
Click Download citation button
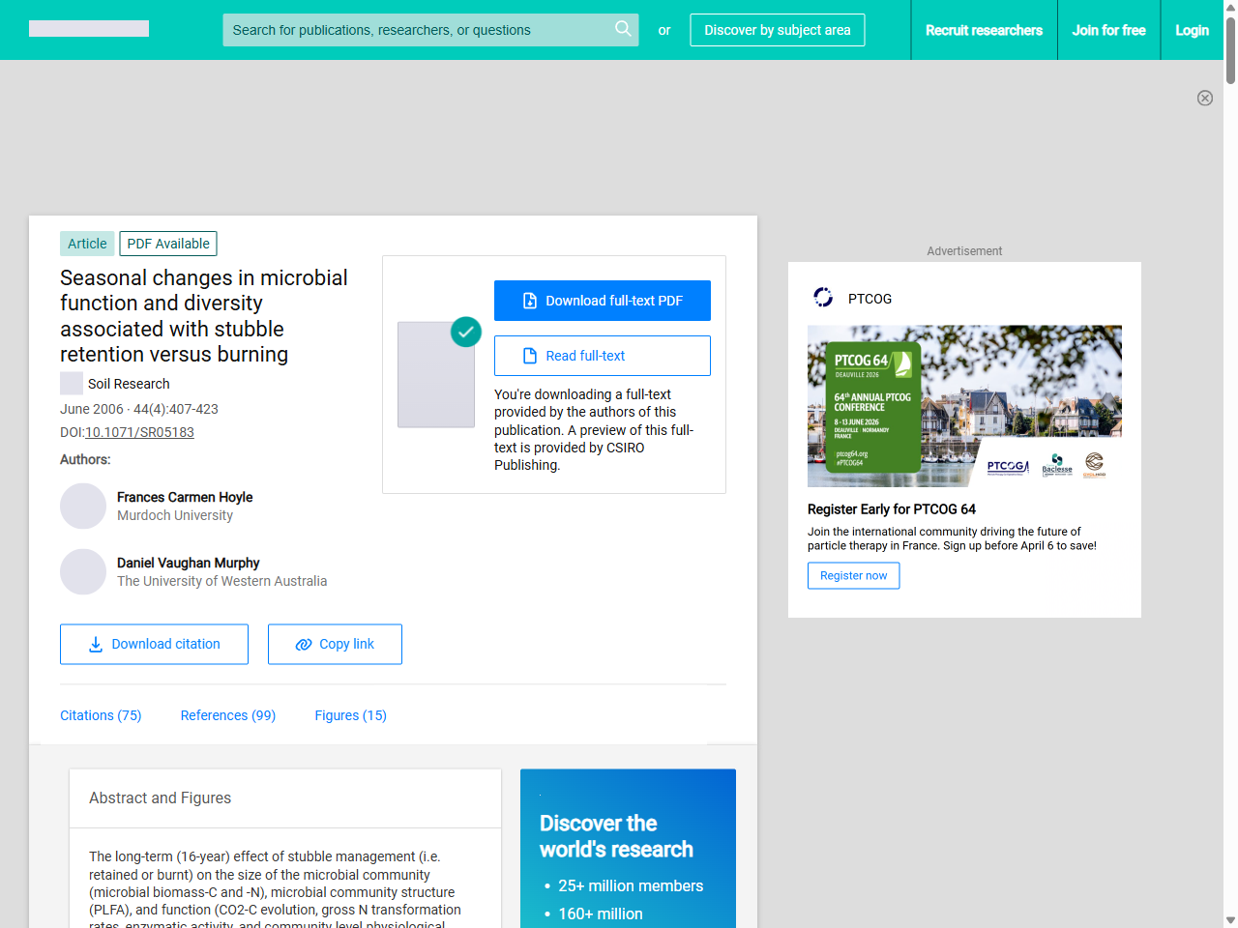[x=154, y=644]
